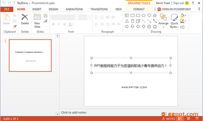Image resolution: width=203 pixels, height=121 pixels.
Task: Select the Left Arrow block shape
Action: click(138, 27)
